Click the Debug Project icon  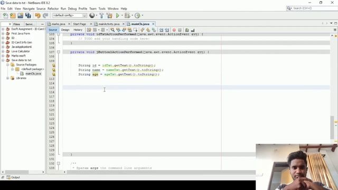pos(127,15)
